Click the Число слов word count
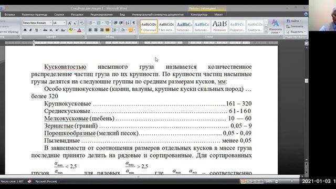This screenshot has height=189, width=336. point(12,182)
